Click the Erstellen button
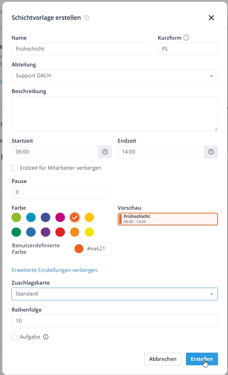Viewport: 228px width, 375px height. (202, 359)
